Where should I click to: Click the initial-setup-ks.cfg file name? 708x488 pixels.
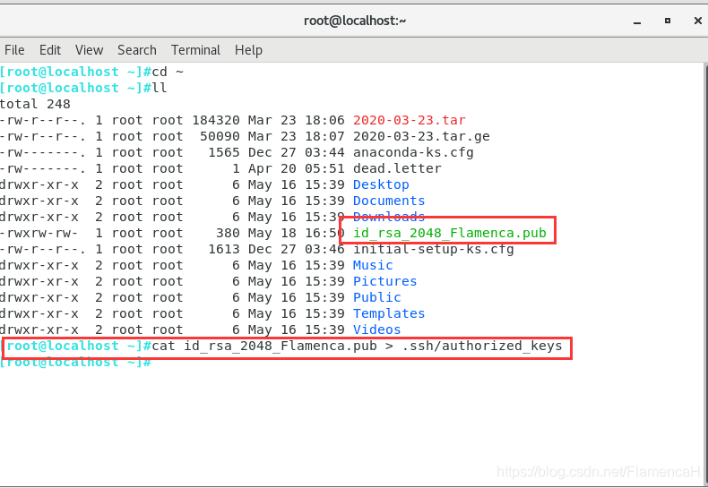pos(434,250)
